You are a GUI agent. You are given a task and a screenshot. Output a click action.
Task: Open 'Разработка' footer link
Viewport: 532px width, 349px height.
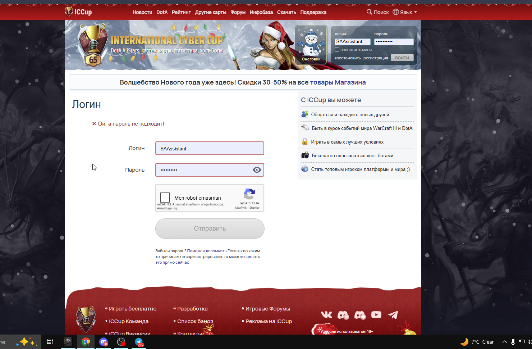coord(192,309)
